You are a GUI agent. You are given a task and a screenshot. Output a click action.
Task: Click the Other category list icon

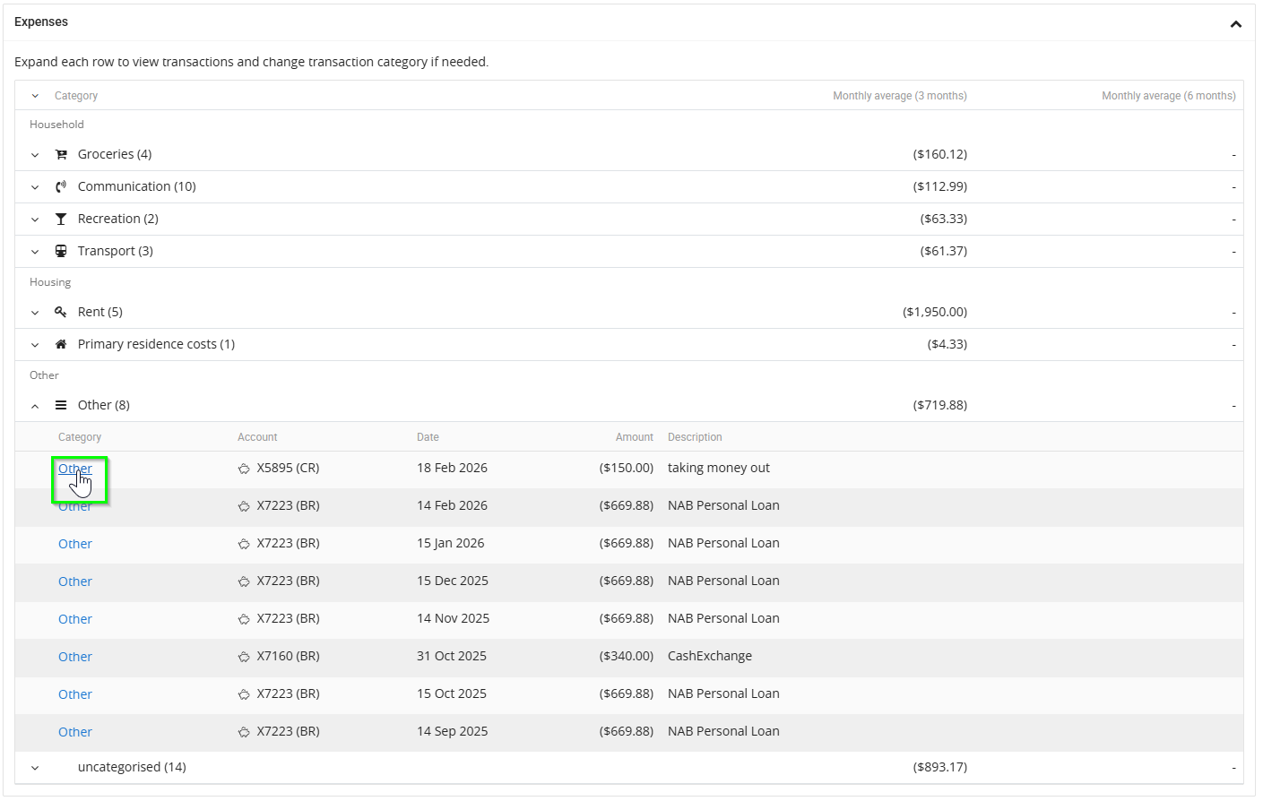pos(61,406)
